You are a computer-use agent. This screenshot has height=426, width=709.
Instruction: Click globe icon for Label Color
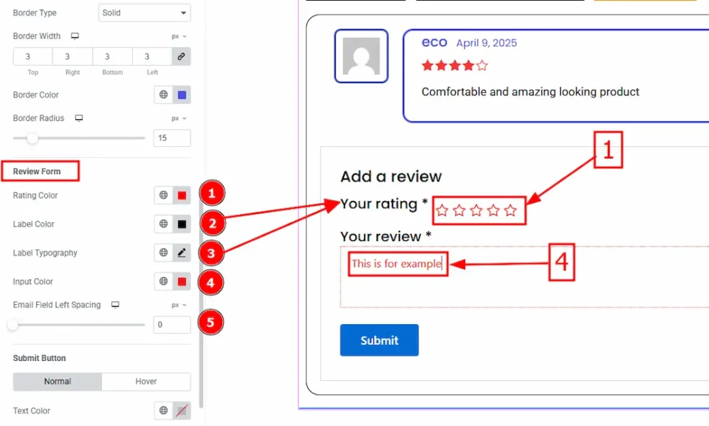tap(163, 224)
